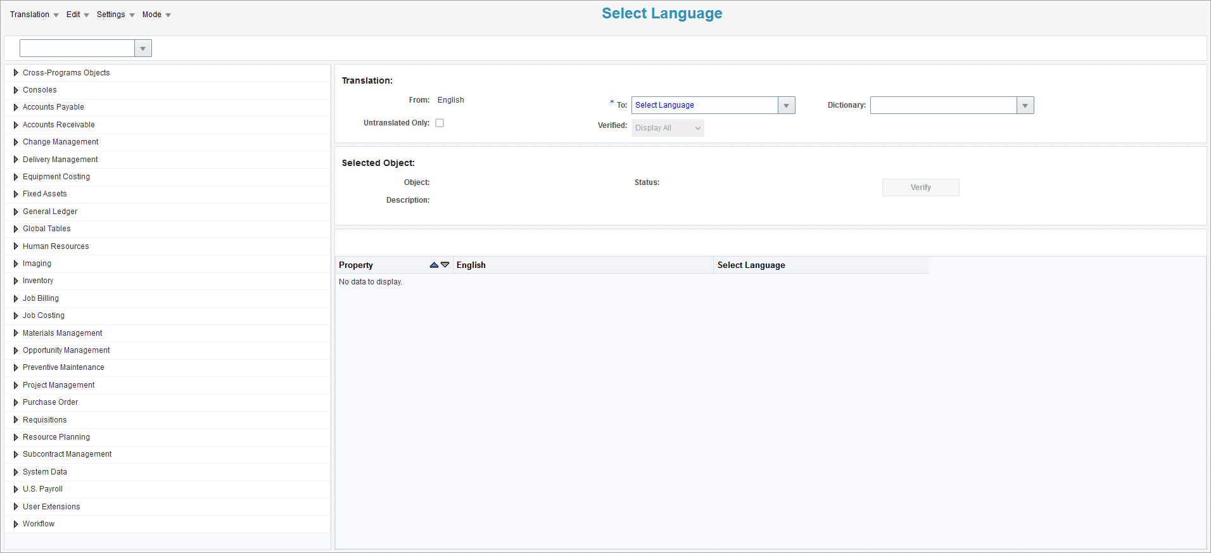Open the To language dropdown

point(786,105)
